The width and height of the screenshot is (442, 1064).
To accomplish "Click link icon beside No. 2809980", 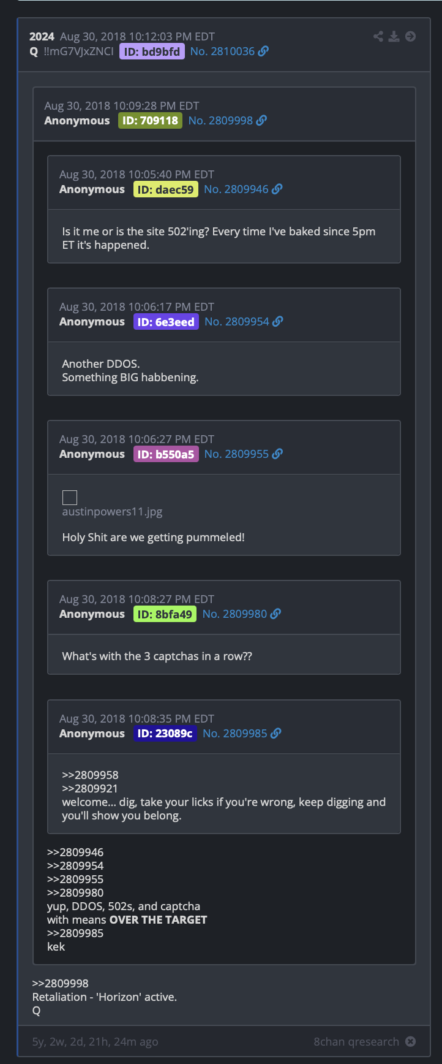I will (276, 614).
